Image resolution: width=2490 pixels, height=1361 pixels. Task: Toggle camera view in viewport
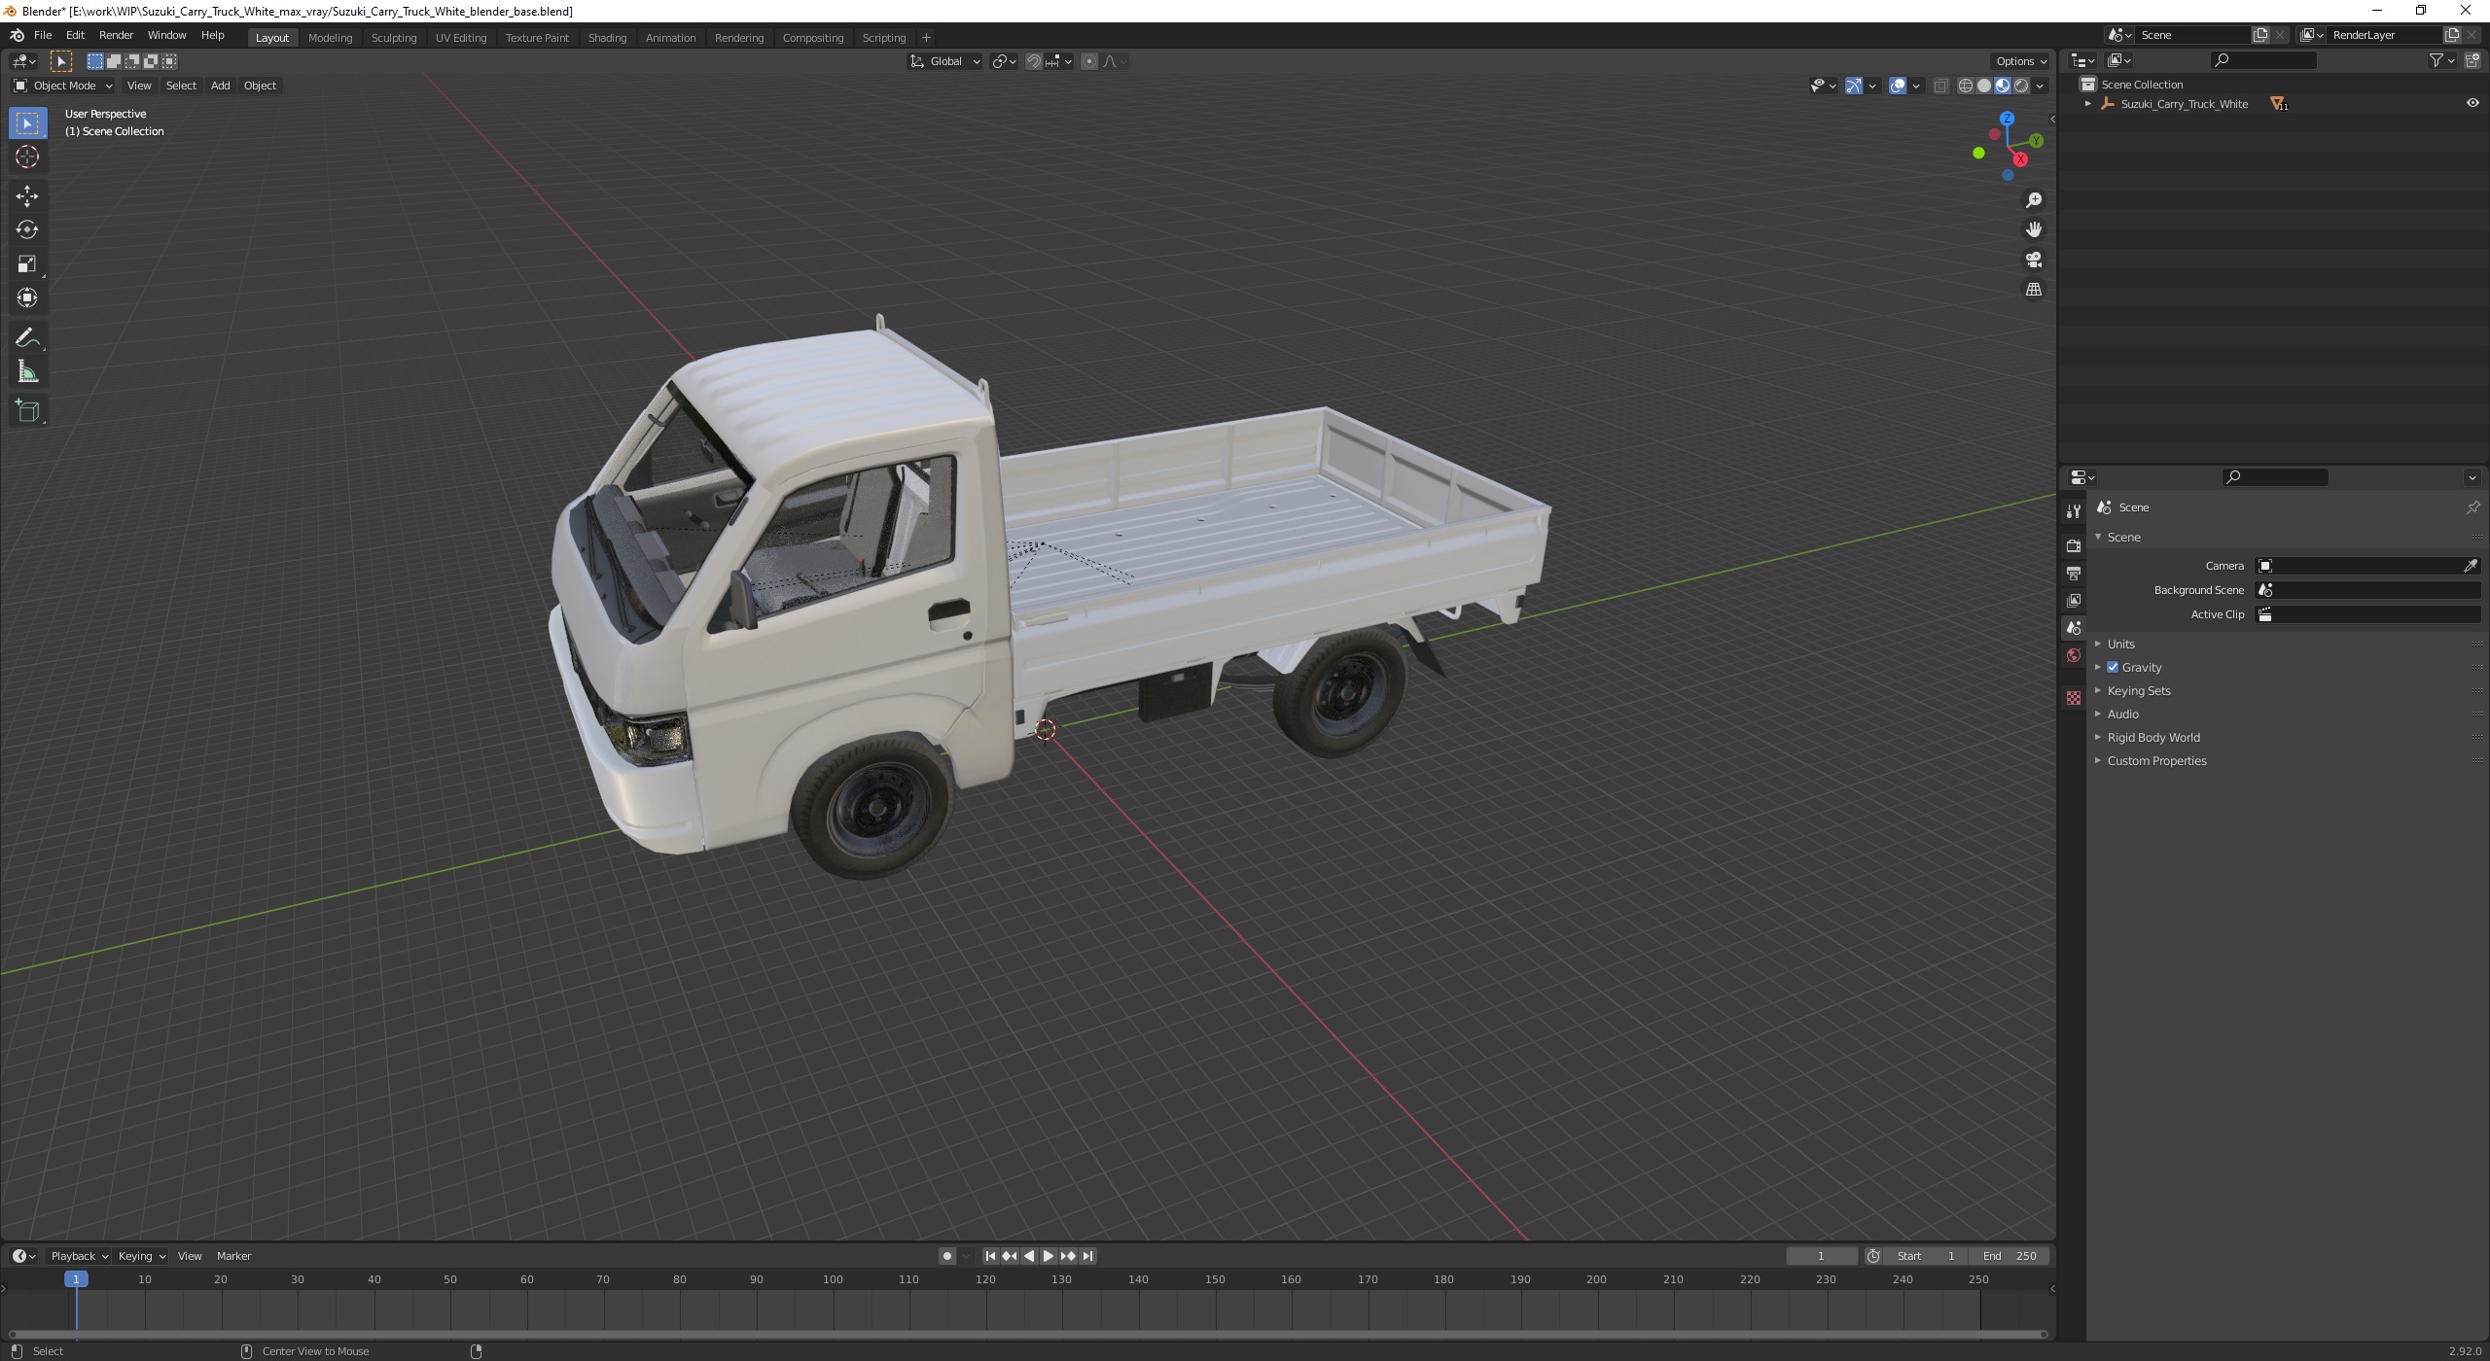[x=2033, y=260]
